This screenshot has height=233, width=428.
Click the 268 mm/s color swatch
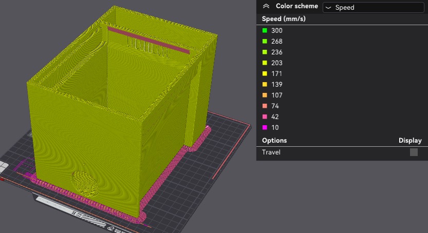click(265, 41)
